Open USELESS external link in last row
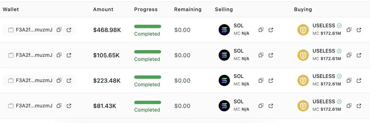 pos(359,106)
